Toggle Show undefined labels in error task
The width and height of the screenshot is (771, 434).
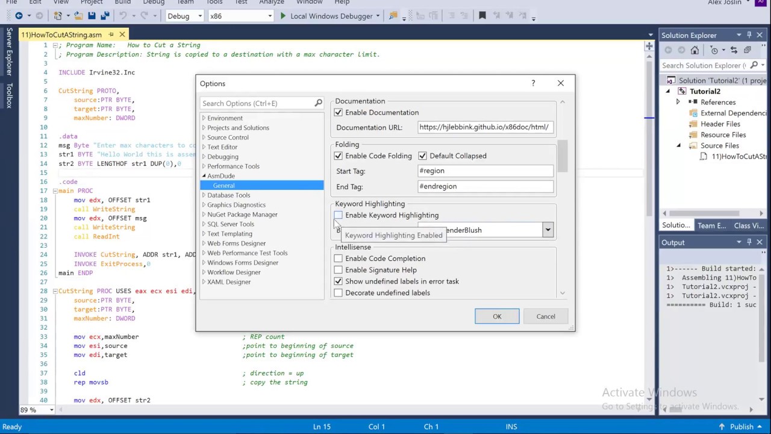(339, 281)
